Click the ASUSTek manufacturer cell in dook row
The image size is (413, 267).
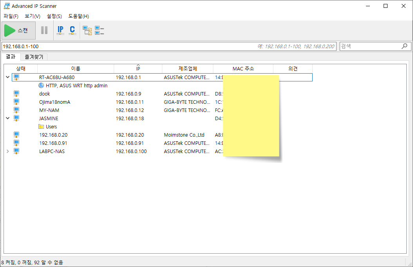pyautogui.click(x=186, y=94)
